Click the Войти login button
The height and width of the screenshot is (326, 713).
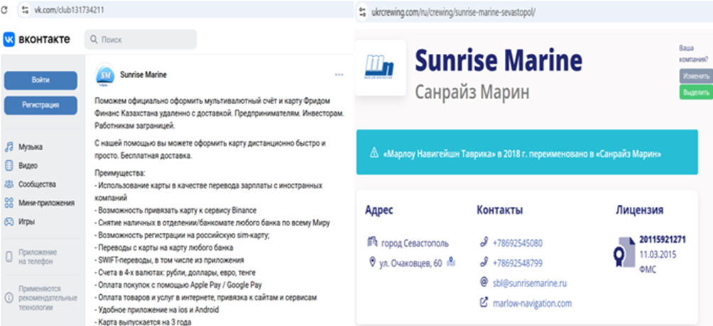point(40,80)
